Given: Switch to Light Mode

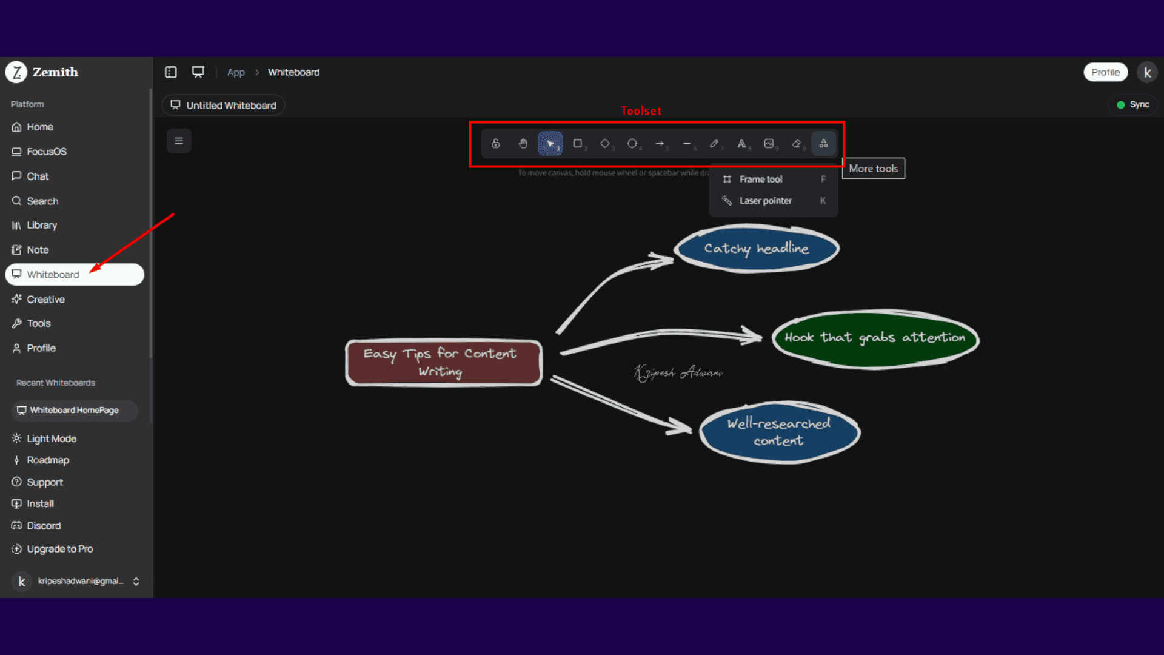Looking at the screenshot, I should click(x=51, y=438).
